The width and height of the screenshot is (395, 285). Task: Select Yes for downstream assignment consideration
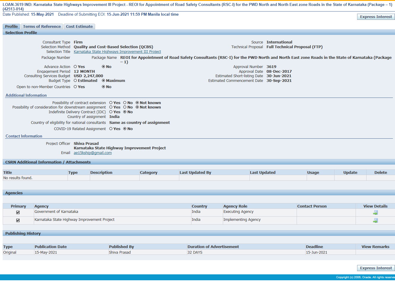pyautogui.click(x=111, y=107)
